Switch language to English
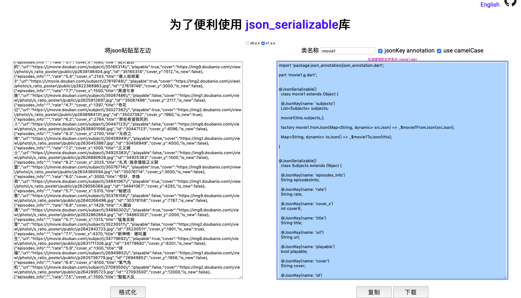521x298 pixels. (490, 4)
